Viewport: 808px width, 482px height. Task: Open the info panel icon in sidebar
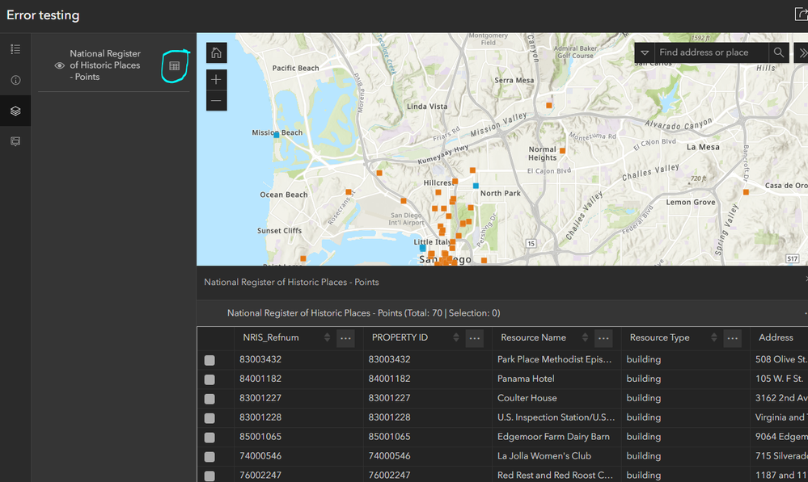pos(15,80)
